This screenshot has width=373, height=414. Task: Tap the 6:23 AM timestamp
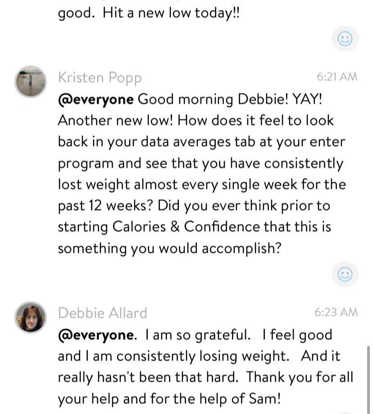tap(336, 312)
